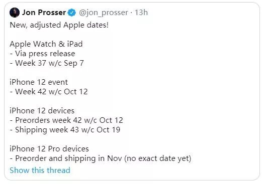The width and height of the screenshot is (266, 184).
Task: Select the 'New, adjusted Apple dates!' line
Action: 59,25
